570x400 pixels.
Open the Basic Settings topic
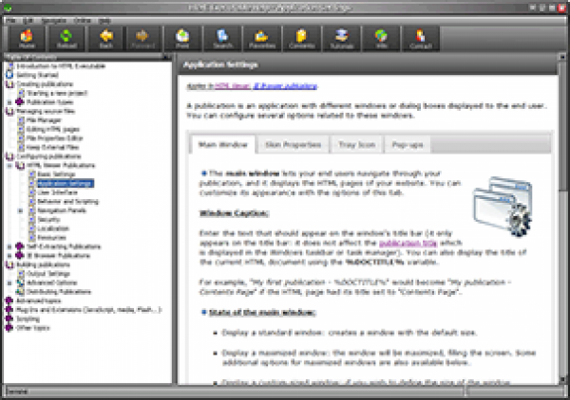[x=56, y=174]
